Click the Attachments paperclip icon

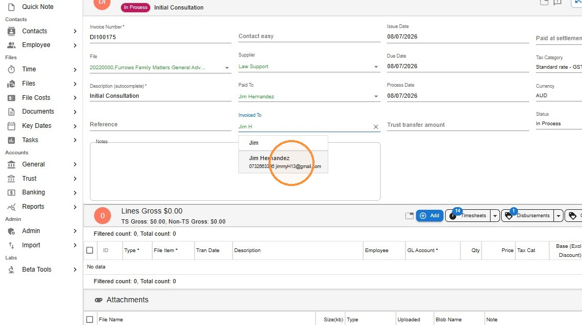click(98, 300)
